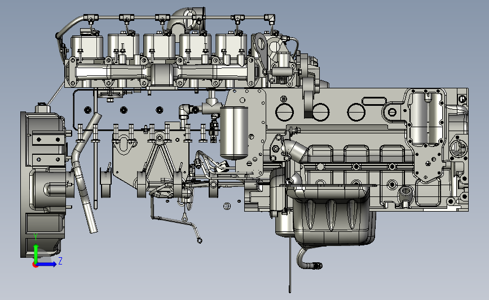The width and height of the screenshot is (489, 300).
Task: Select the horizontal intake manifold log
Action: 161,72
